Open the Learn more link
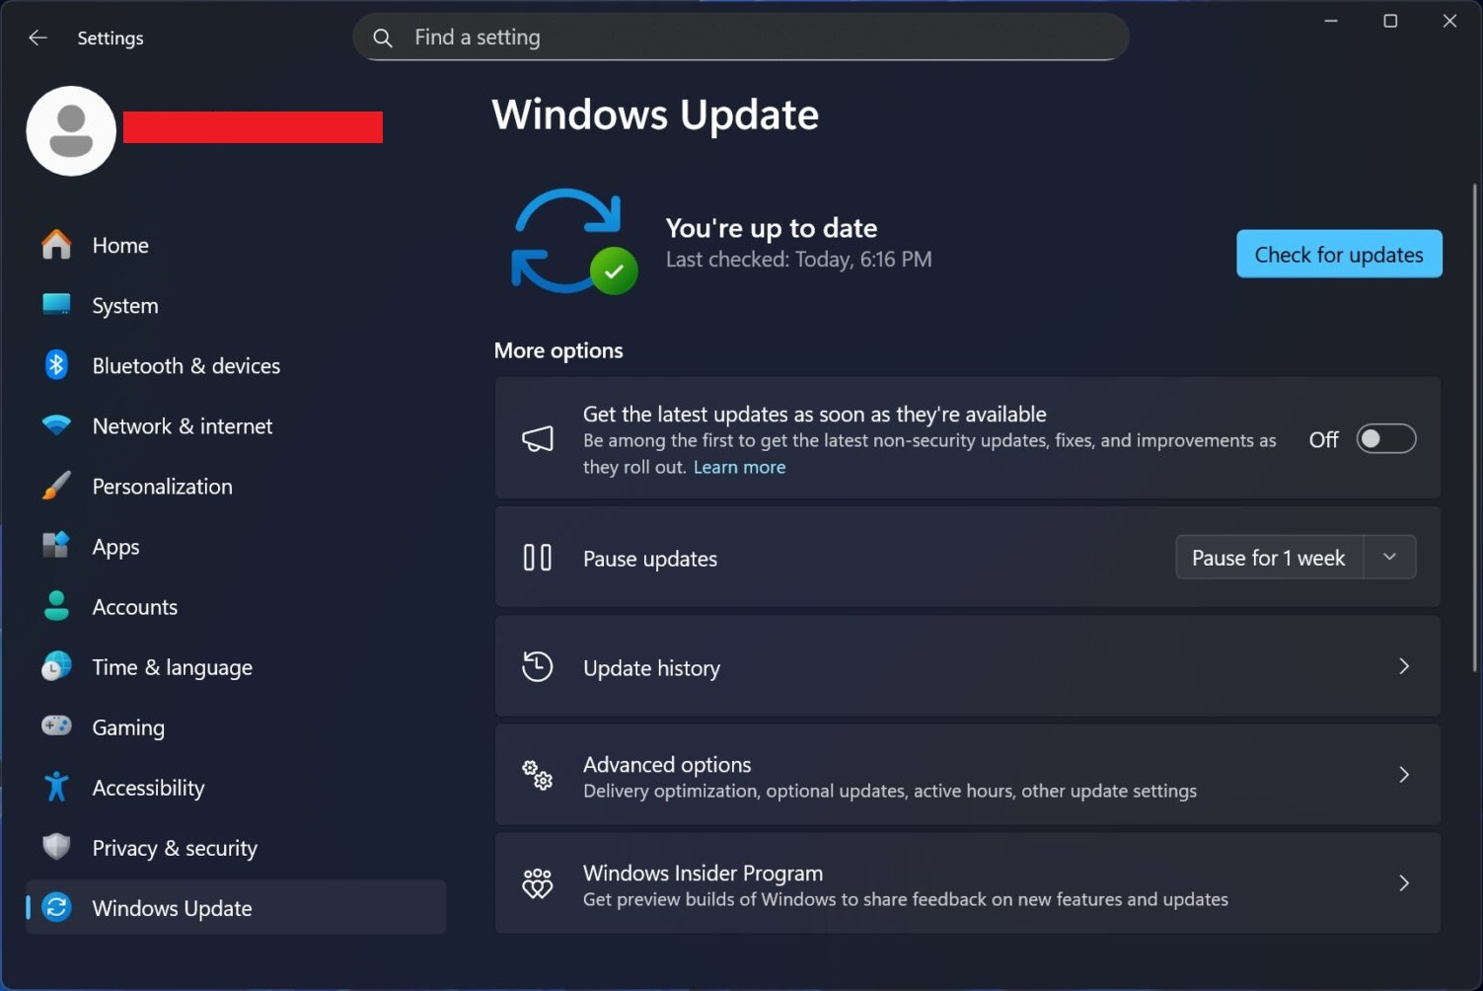This screenshot has height=991, width=1483. 739,467
